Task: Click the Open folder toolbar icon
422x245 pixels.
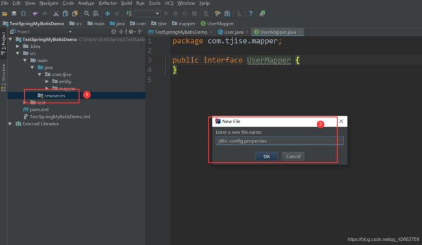Action: [5, 14]
